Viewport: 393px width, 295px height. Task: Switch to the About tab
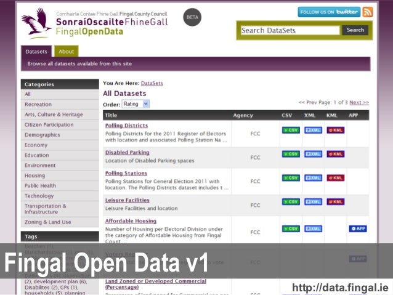[x=67, y=51]
